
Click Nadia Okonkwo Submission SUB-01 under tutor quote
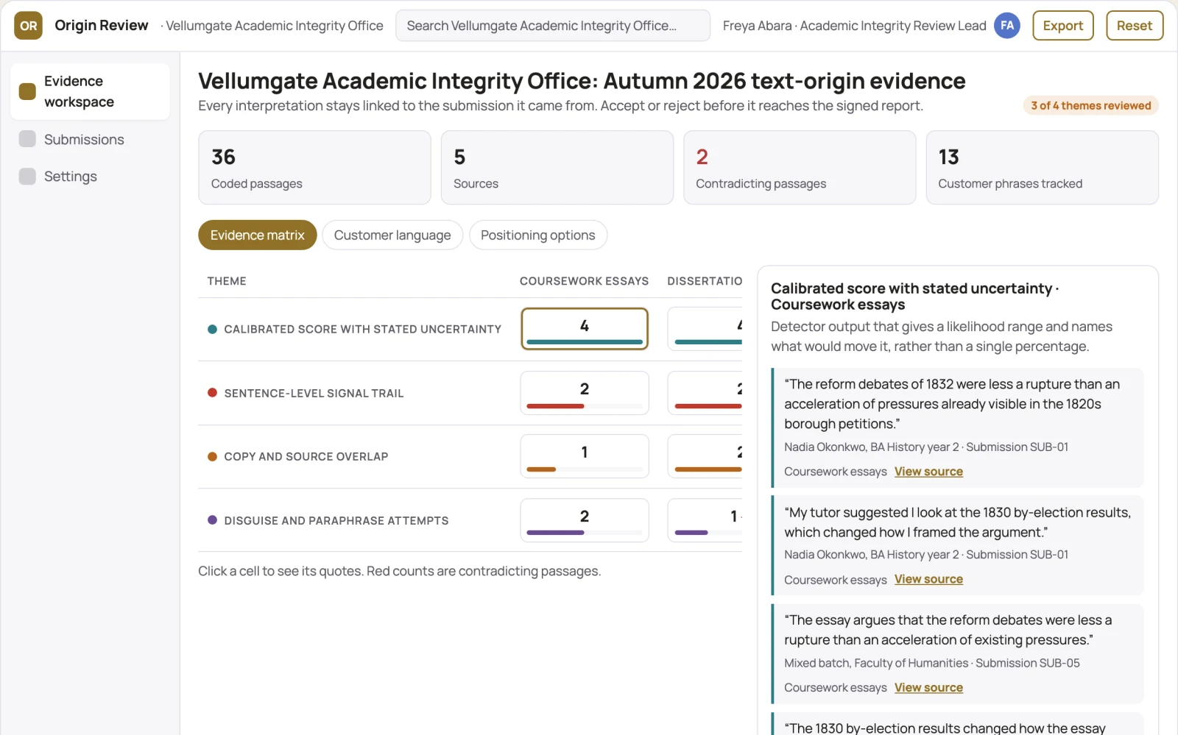[x=926, y=555]
